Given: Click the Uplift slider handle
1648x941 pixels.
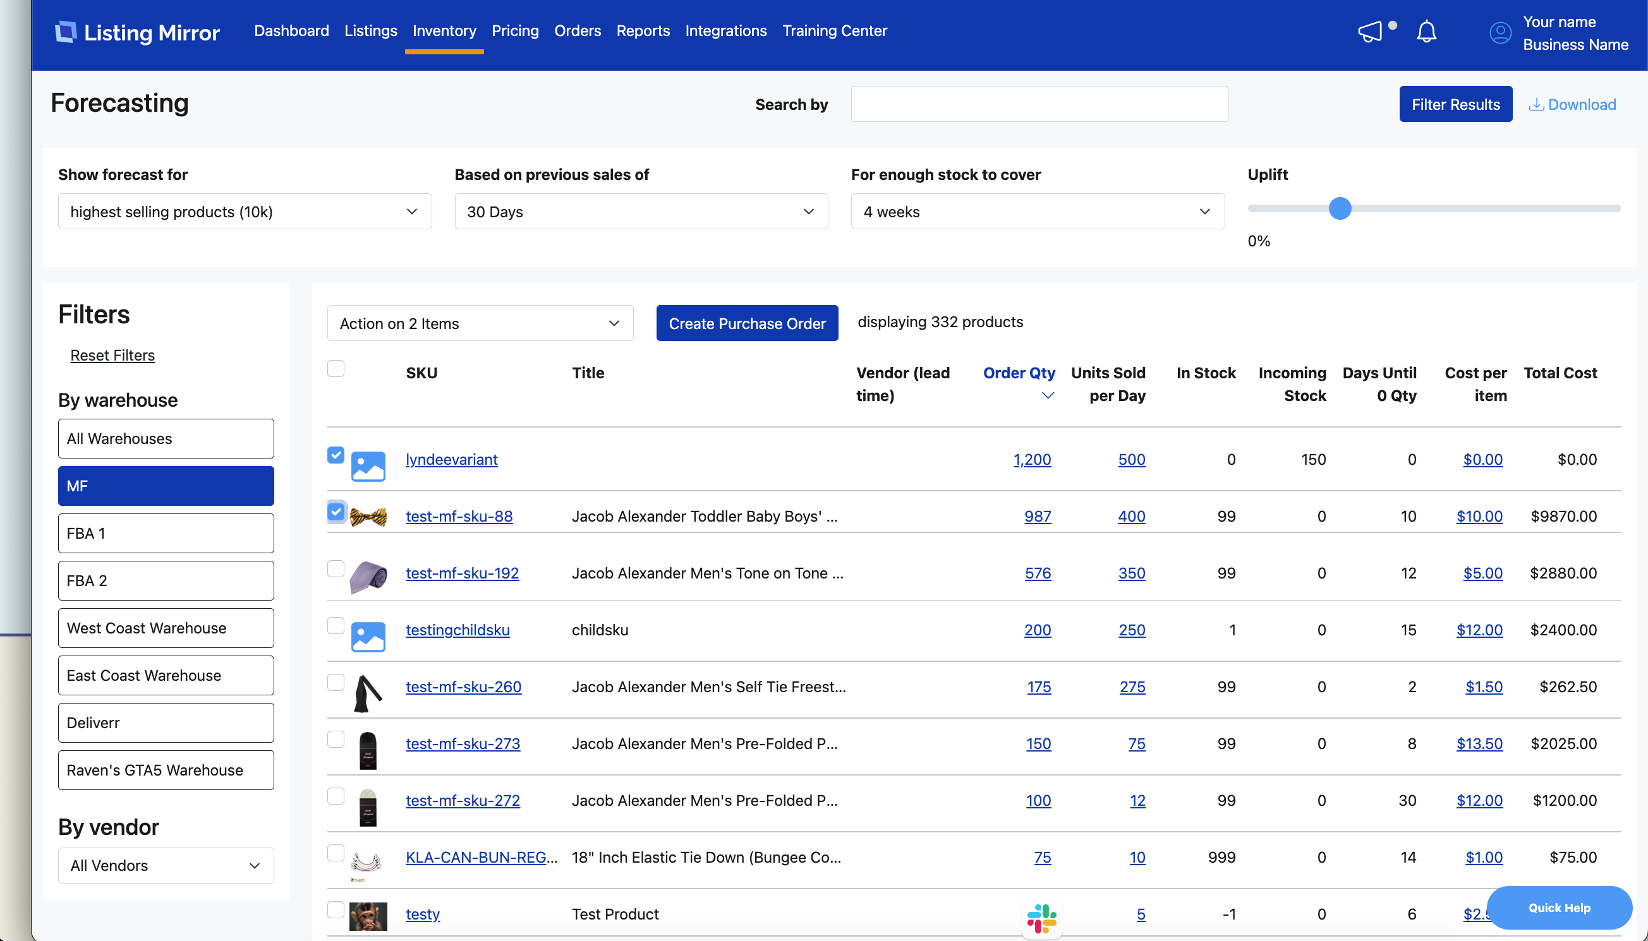Looking at the screenshot, I should (x=1340, y=209).
